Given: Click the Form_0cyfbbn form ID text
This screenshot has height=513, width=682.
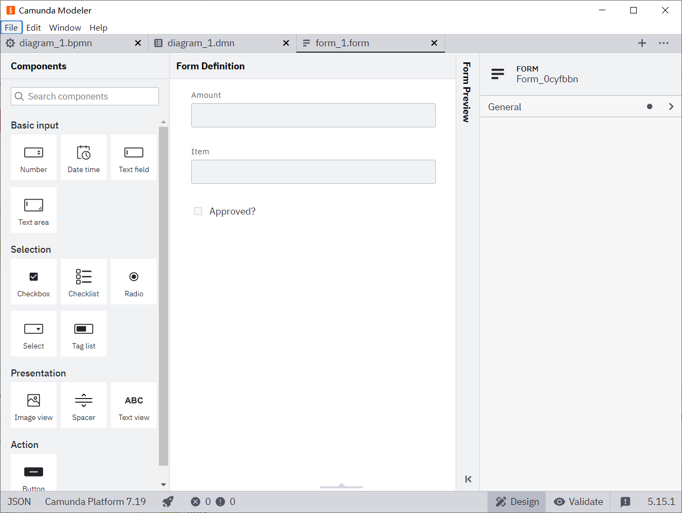Looking at the screenshot, I should click(547, 79).
